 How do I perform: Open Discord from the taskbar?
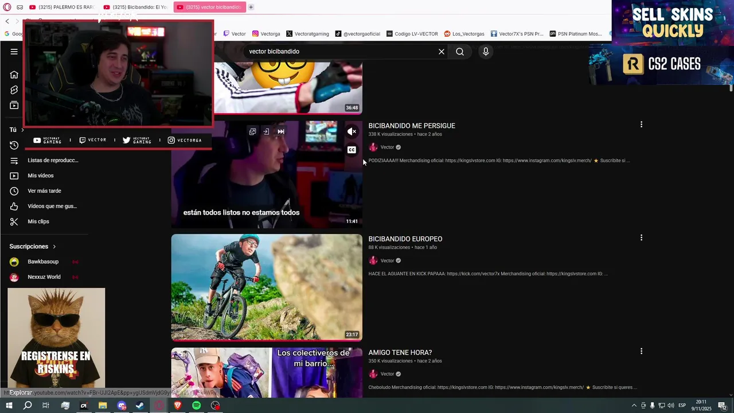[121, 406]
